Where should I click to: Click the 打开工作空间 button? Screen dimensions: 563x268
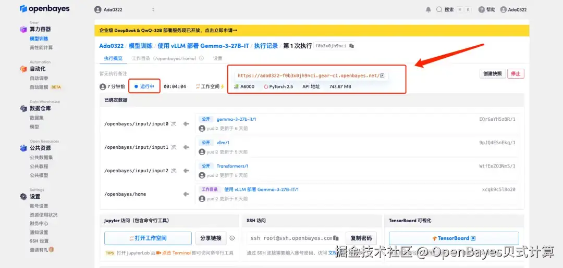click(x=148, y=238)
